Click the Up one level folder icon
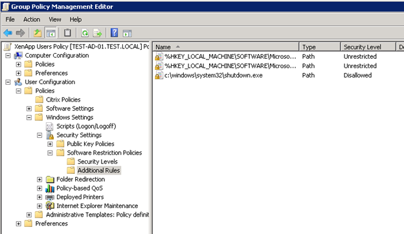Image resolution: width=404 pixels, height=234 pixels. (x=38, y=33)
